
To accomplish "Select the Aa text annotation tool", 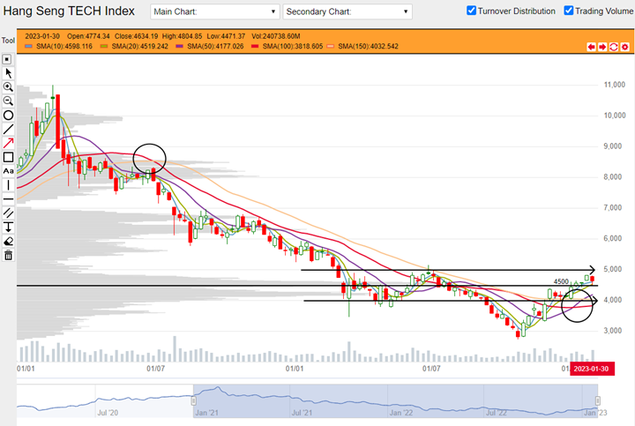I will pyautogui.click(x=8, y=171).
